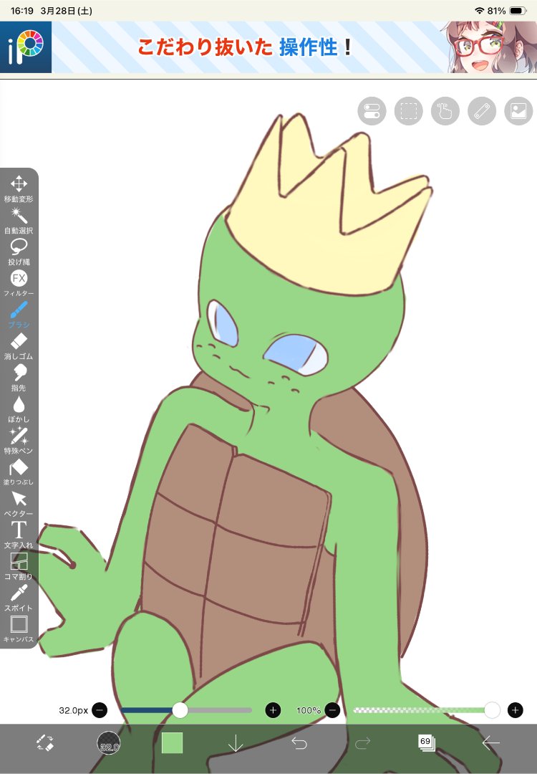Select the Magic Wand (自動選択) tool
Viewport: 537px width, 774px height.
point(19,220)
